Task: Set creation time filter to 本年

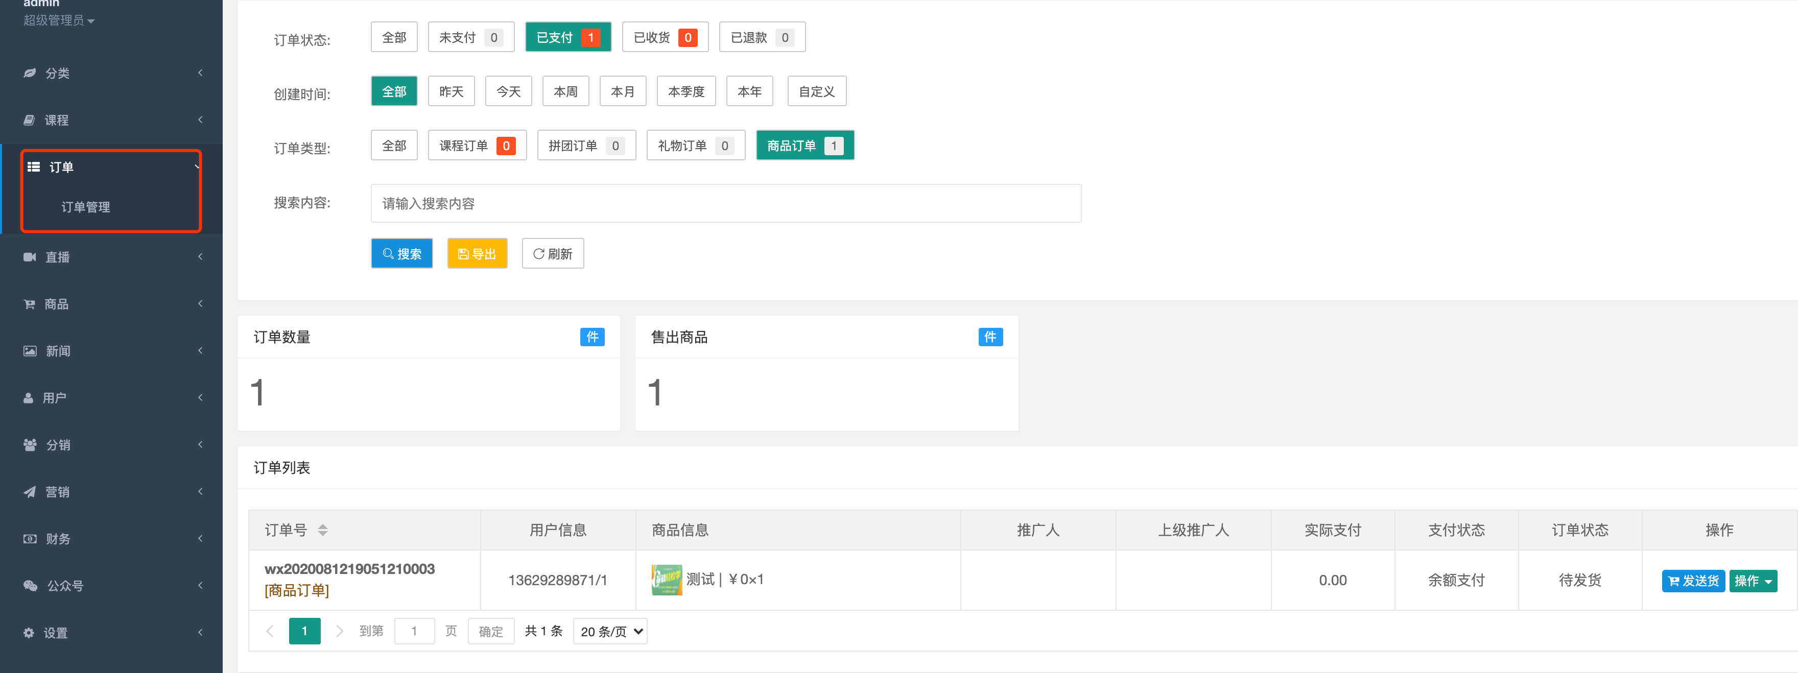Action: (750, 91)
